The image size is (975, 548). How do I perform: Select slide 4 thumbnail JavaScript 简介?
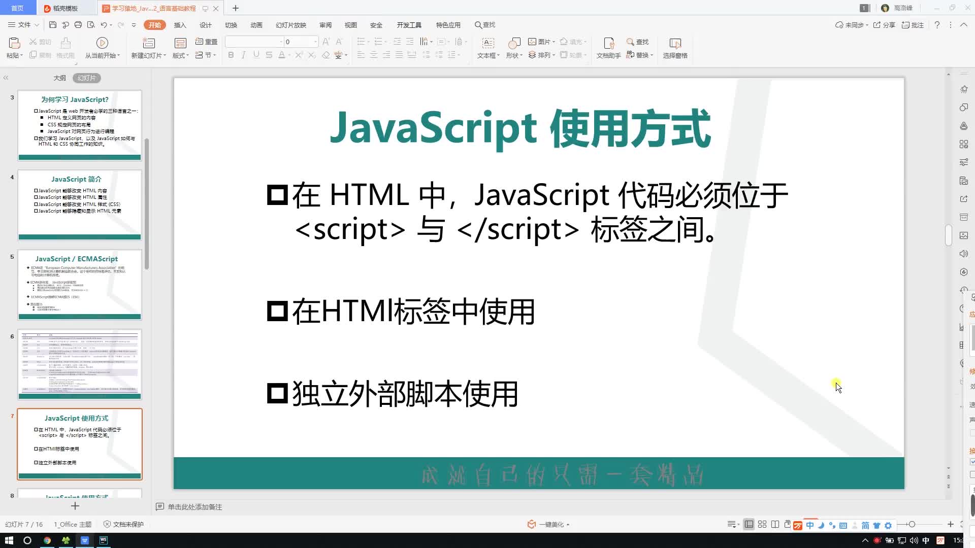(x=80, y=204)
